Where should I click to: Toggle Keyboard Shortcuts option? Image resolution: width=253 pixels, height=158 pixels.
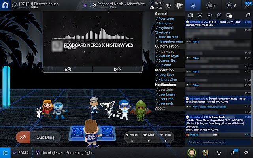(164, 30)
